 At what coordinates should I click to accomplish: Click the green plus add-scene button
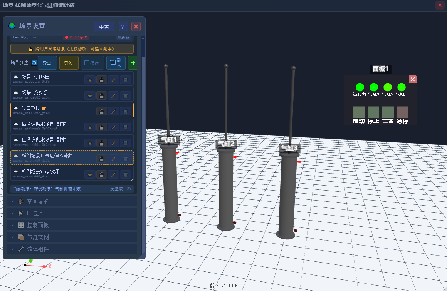click(133, 63)
